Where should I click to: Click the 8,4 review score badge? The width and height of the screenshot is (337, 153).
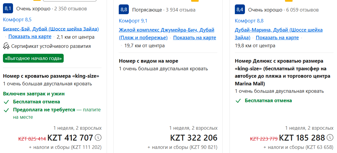click(240, 10)
